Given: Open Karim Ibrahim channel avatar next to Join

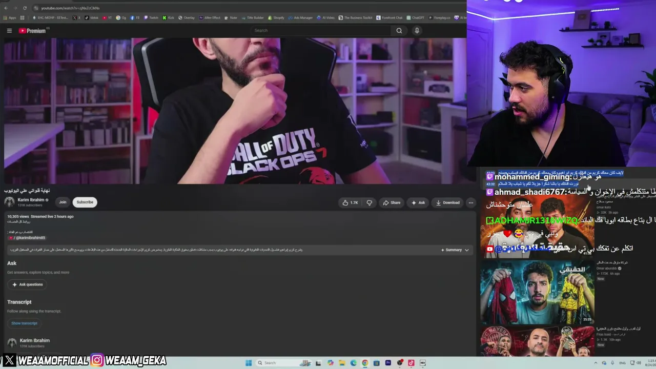Looking at the screenshot, I should (x=10, y=202).
